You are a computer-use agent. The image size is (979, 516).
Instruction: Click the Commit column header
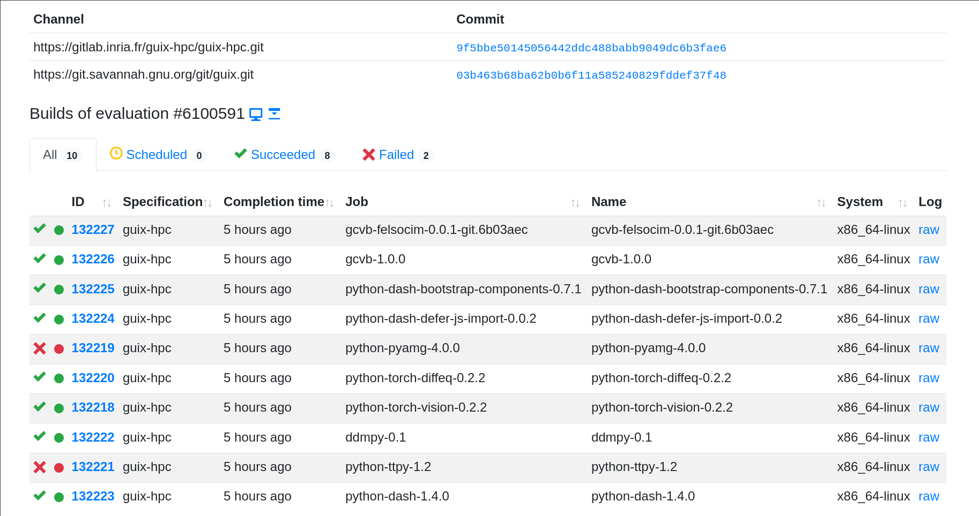coord(480,19)
